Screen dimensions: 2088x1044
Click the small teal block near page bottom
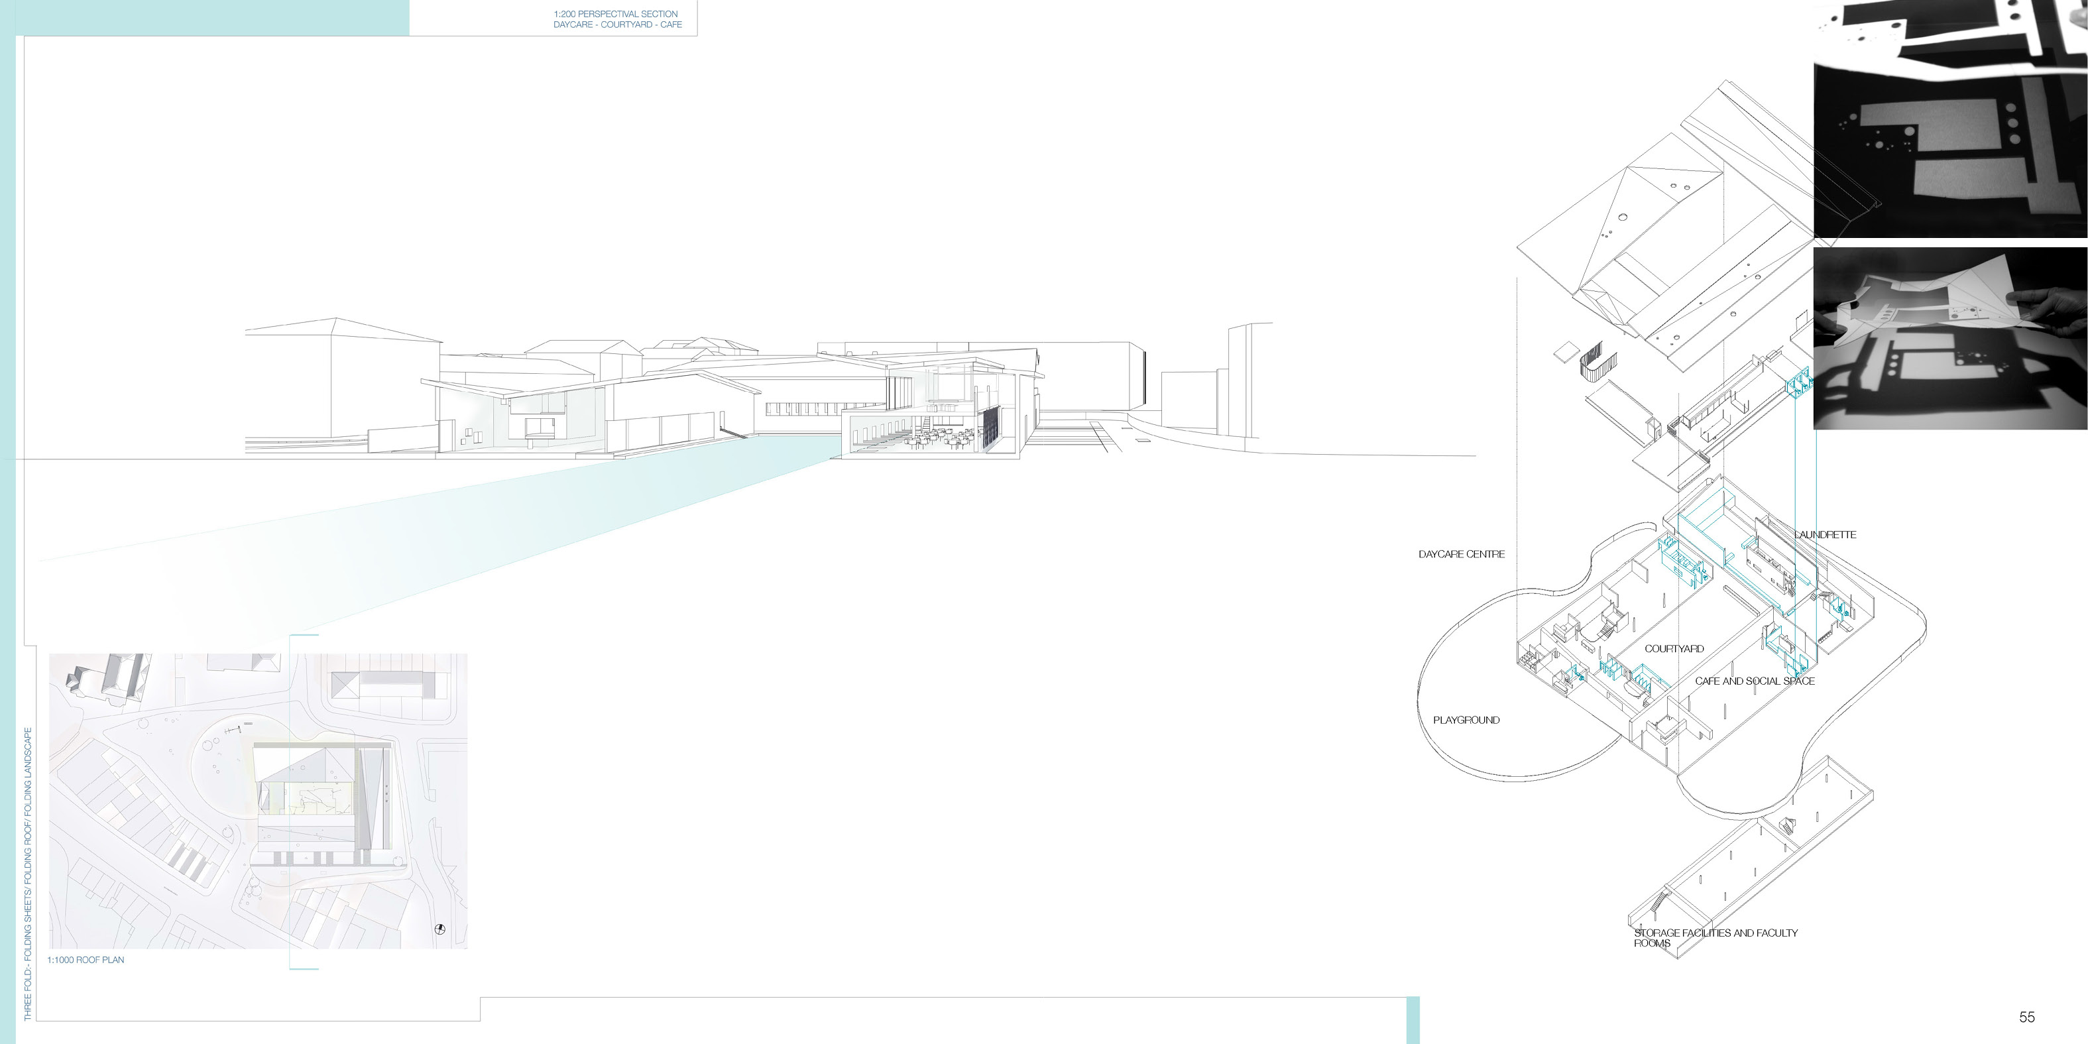[x=1413, y=1019]
